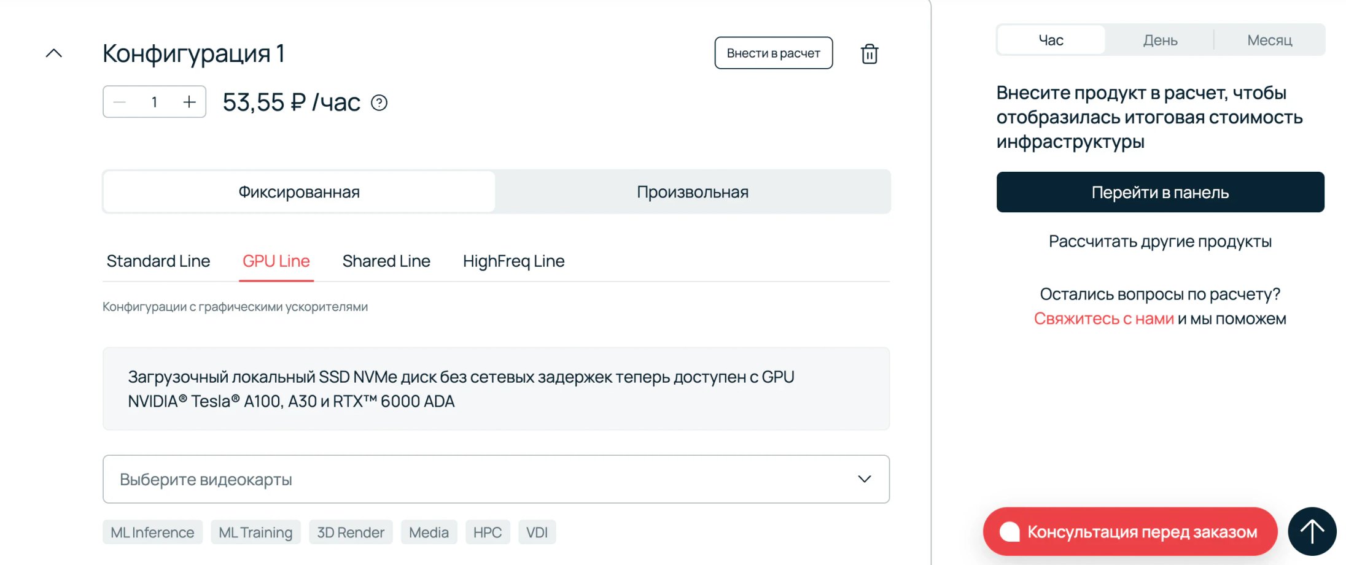The height and width of the screenshot is (565, 1346).
Task: Filter by the Media tag
Action: click(429, 532)
